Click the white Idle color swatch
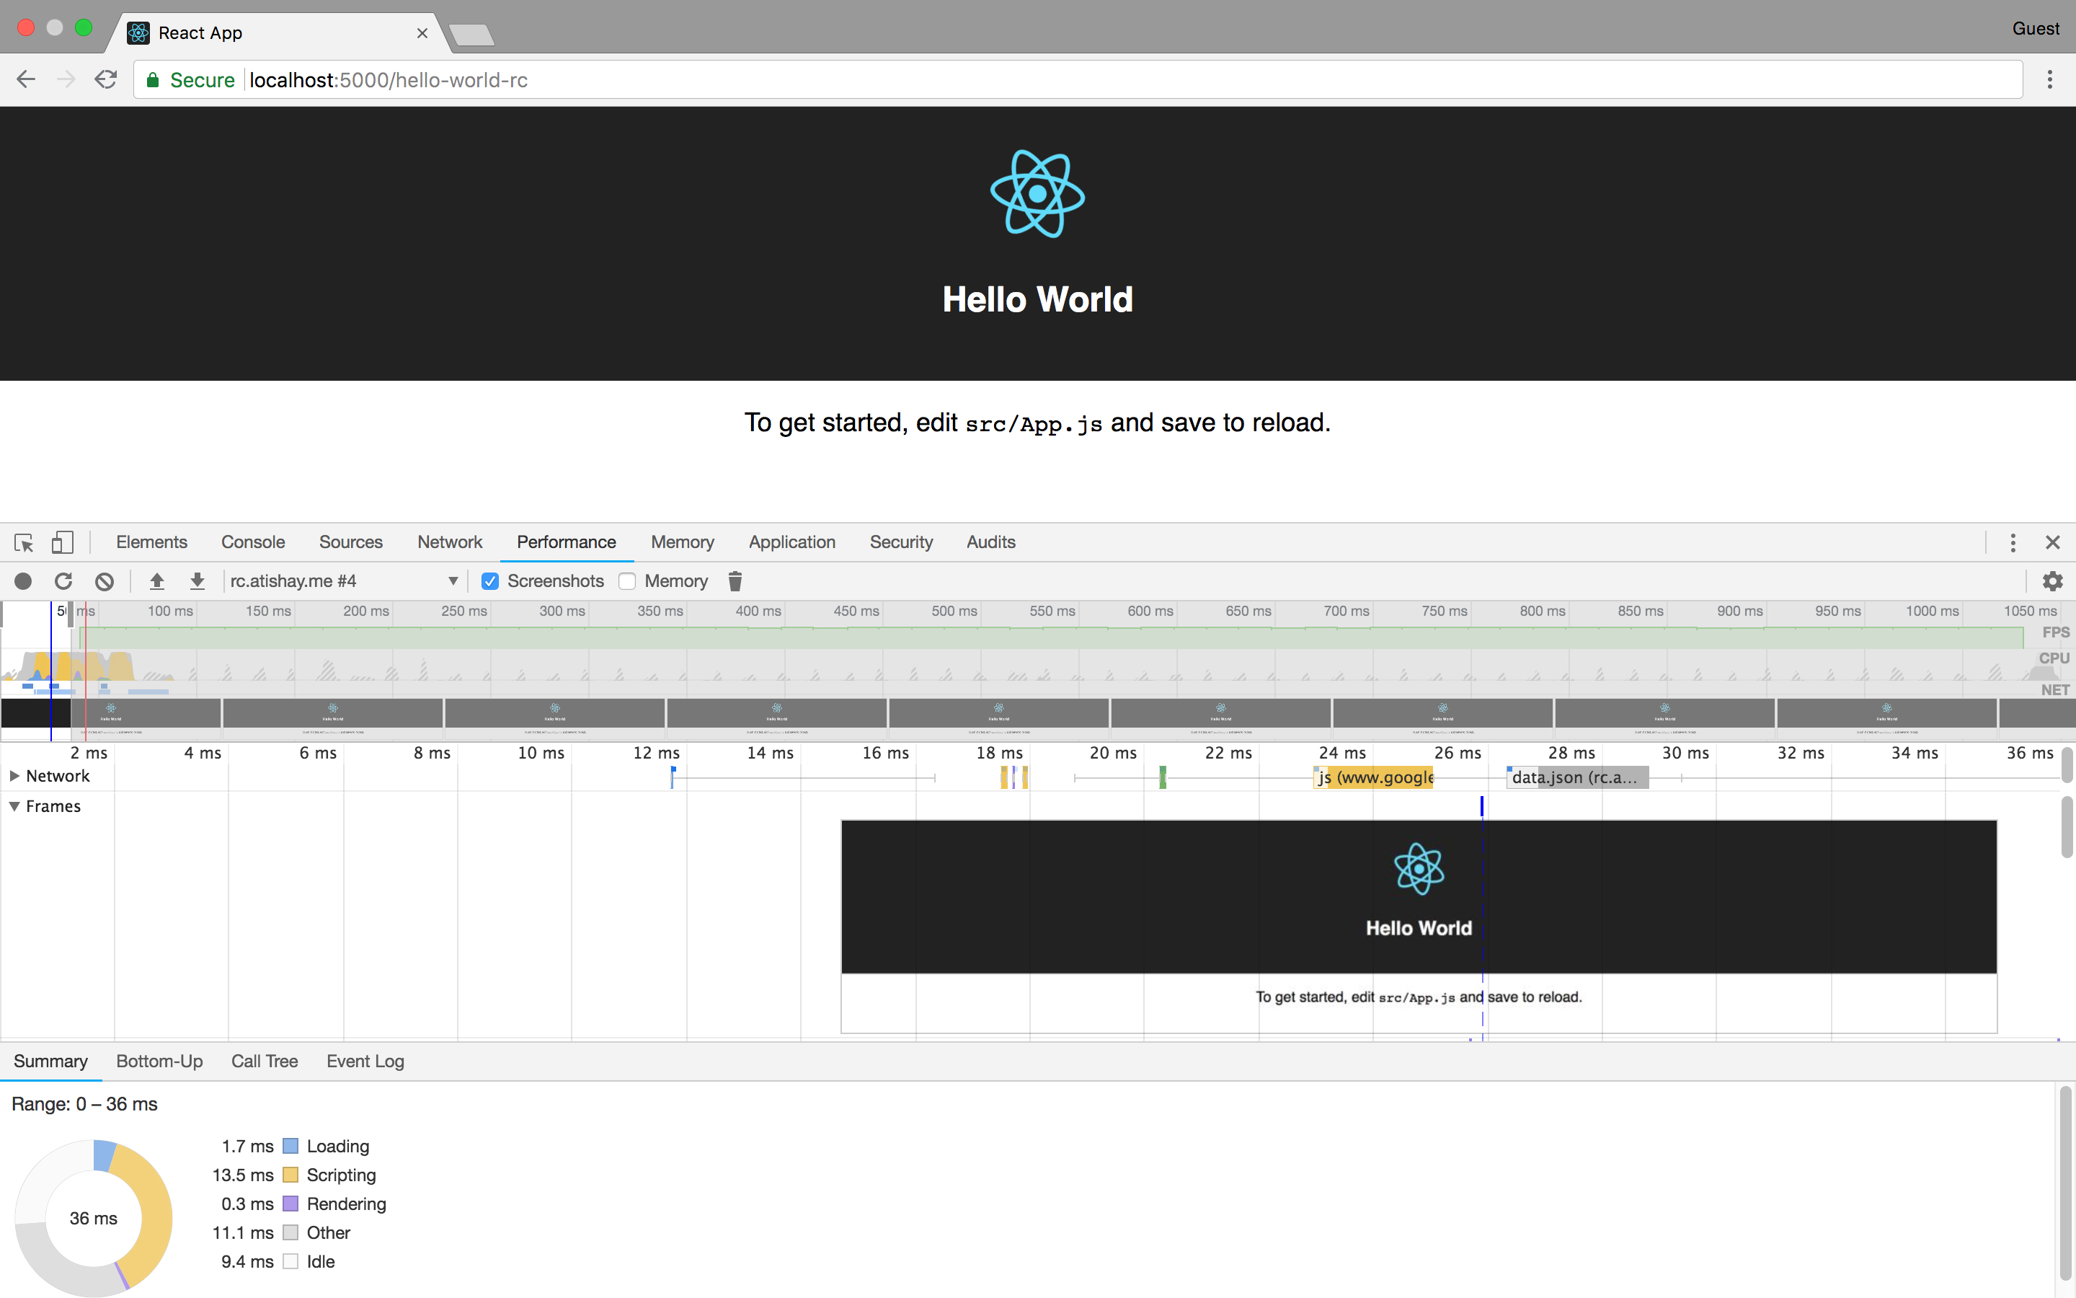2076x1298 pixels. 290,1262
